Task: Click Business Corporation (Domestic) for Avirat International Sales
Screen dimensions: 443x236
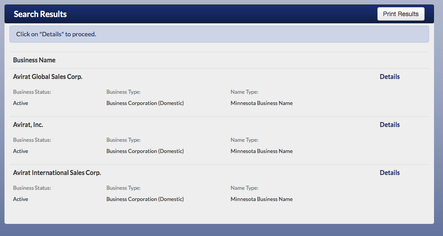Action: point(145,199)
